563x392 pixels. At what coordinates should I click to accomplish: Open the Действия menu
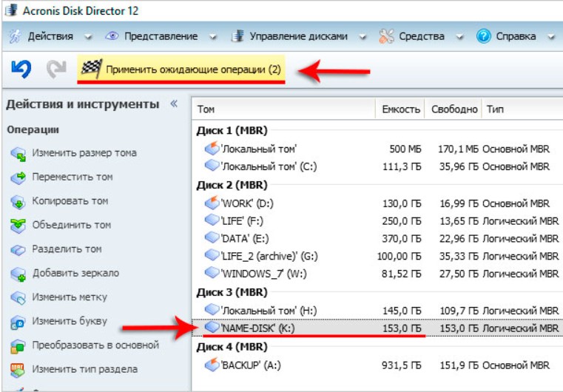point(50,36)
